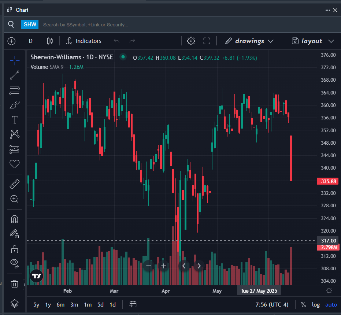Open price scale settings gear at bottom right

pyautogui.click(x=329, y=291)
